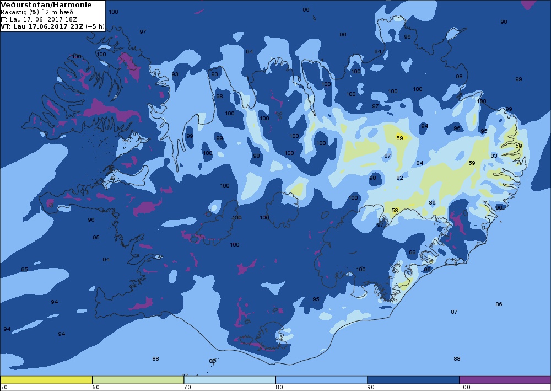551x391 pixels.
Task: Click the 60 label on the color scale
Action: (x=95, y=388)
